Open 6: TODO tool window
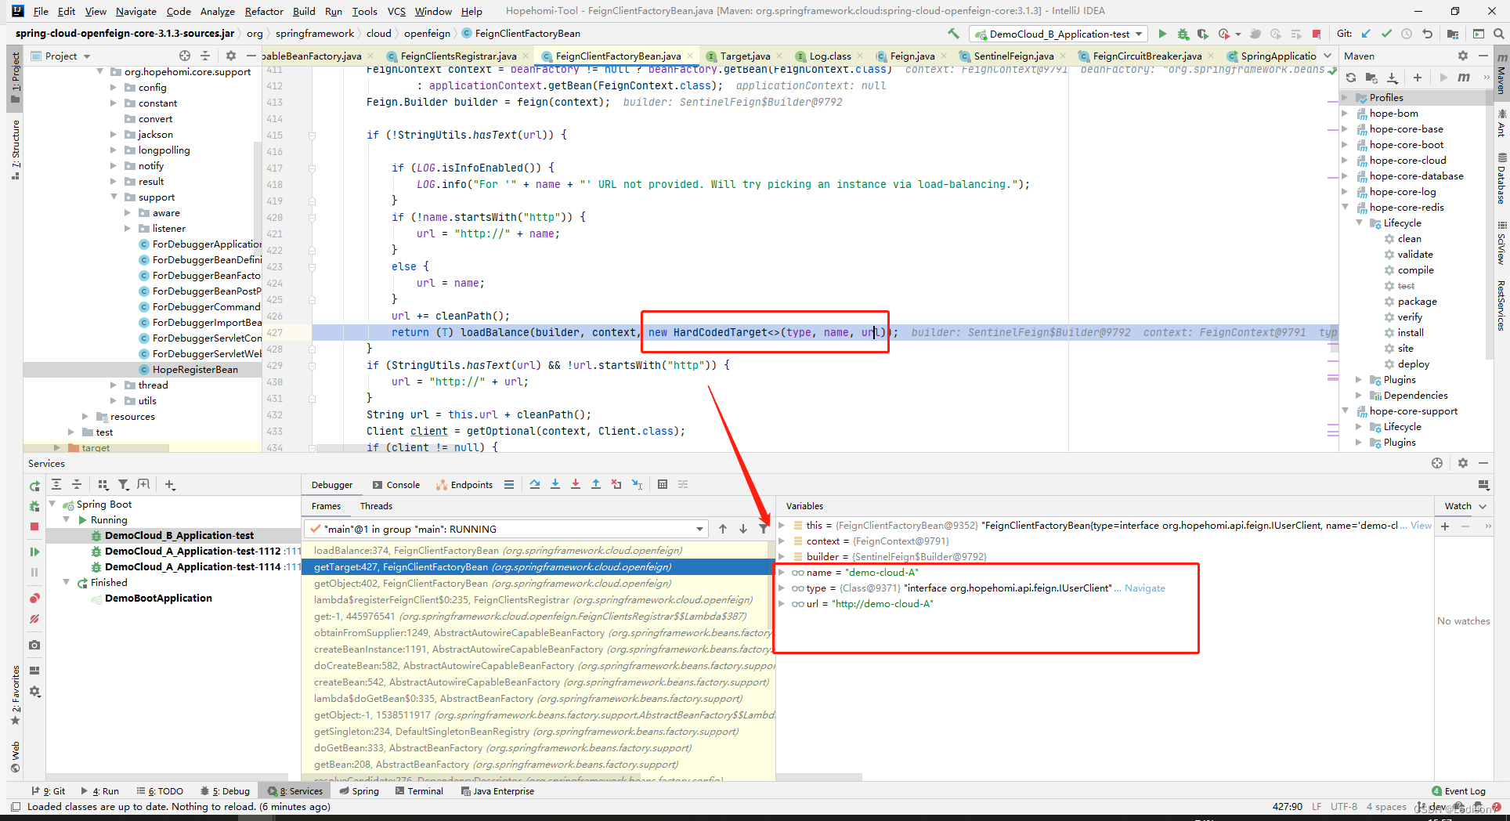 [160, 791]
